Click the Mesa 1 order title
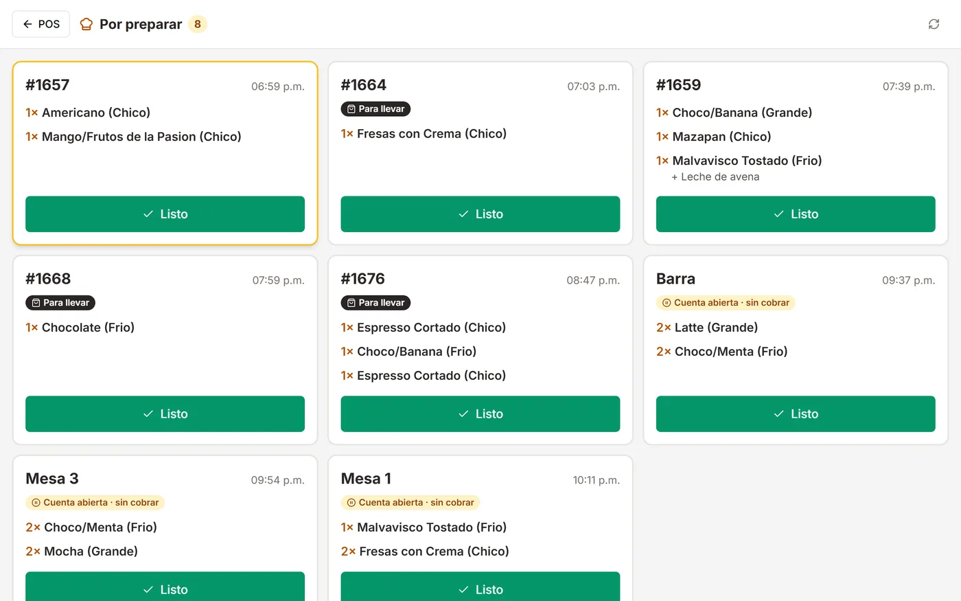The width and height of the screenshot is (961, 601). [x=366, y=479]
